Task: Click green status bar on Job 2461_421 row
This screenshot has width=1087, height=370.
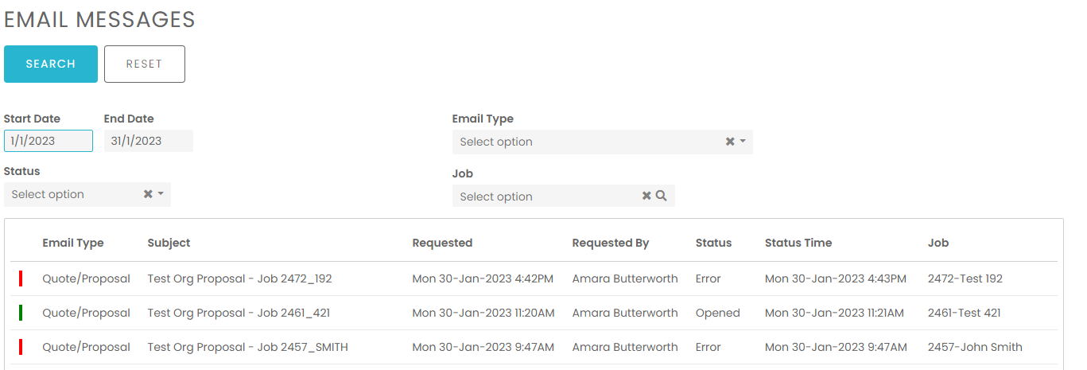Action: 21,313
